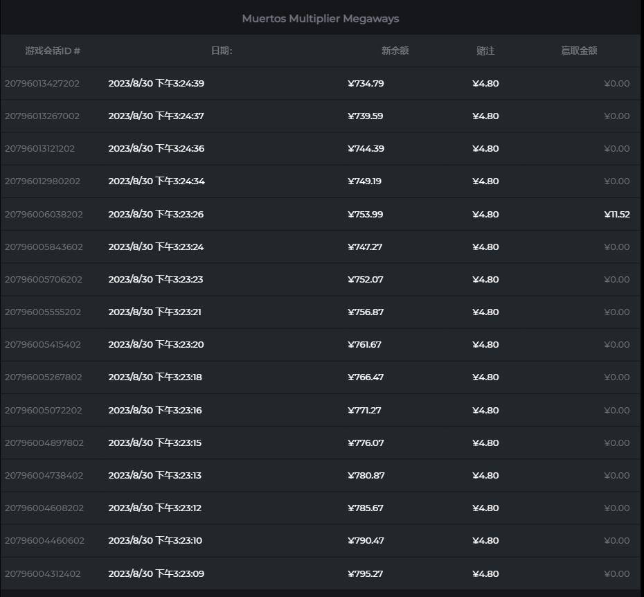644x597 pixels.
Task: Open session ID 20796005555202
Action: tap(42, 312)
